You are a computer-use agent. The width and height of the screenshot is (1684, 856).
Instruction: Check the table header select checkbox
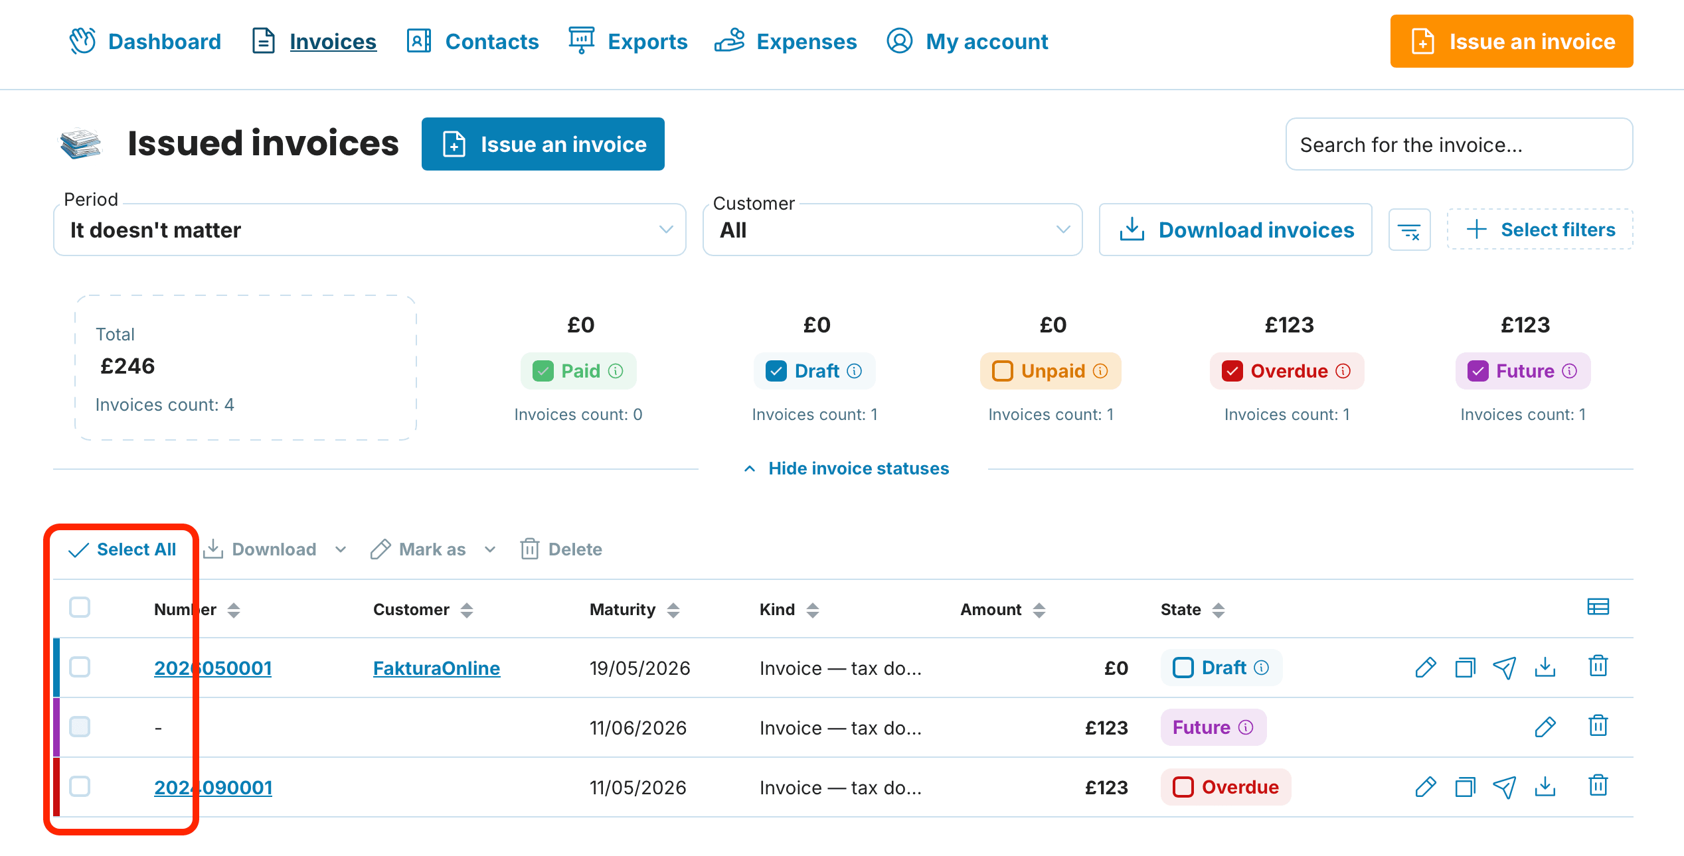click(x=80, y=607)
